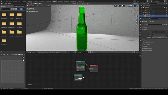Open the Output properties tab

click(140, 27)
